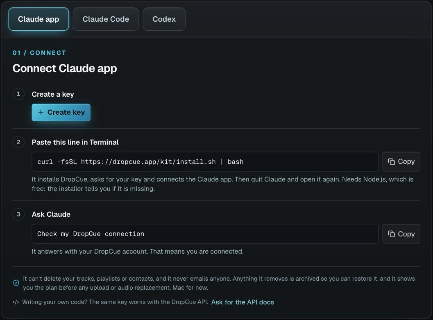Viewport: 433px width, 320px height.
Task: Click the shield icon beside safety note
Action: pyautogui.click(x=16, y=283)
